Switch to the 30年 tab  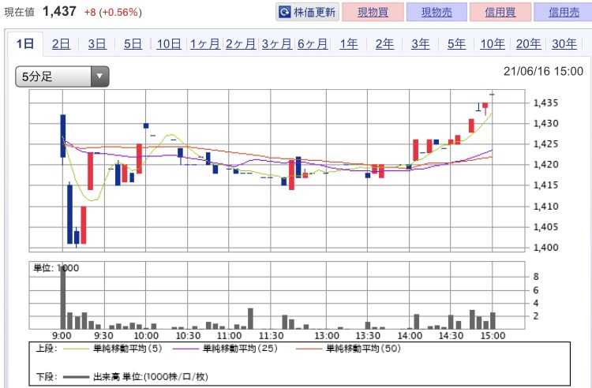[x=564, y=44]
